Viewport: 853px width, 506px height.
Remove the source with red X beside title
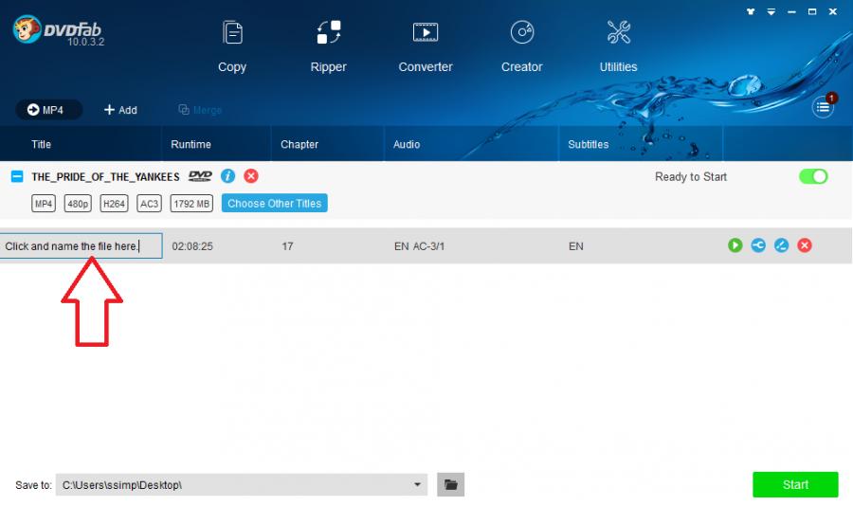tap(251, 176)
